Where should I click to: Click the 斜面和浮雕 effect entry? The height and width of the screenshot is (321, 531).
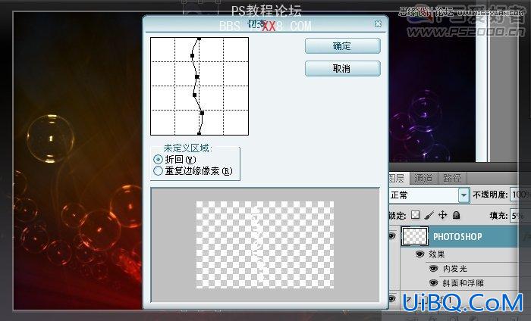463,283
